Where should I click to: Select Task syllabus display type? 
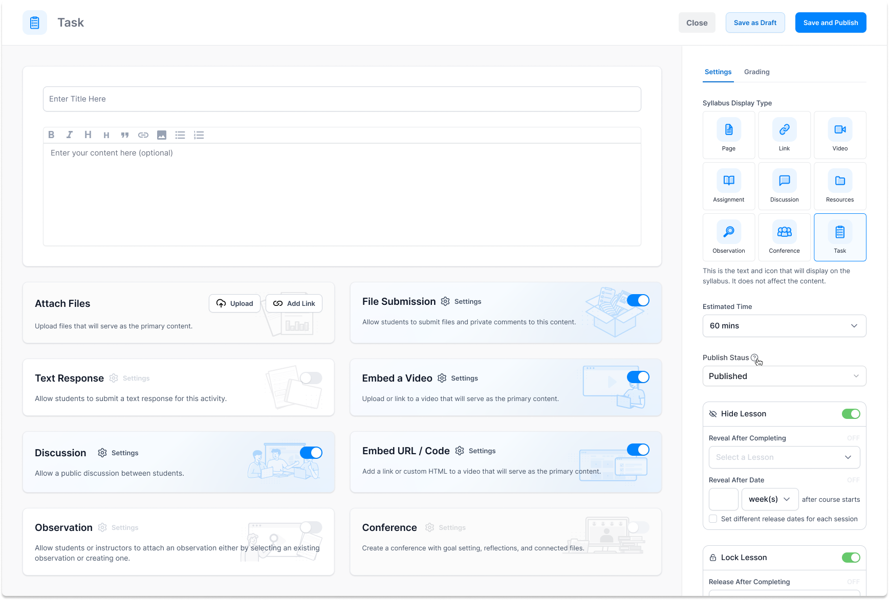coord(840,237)
